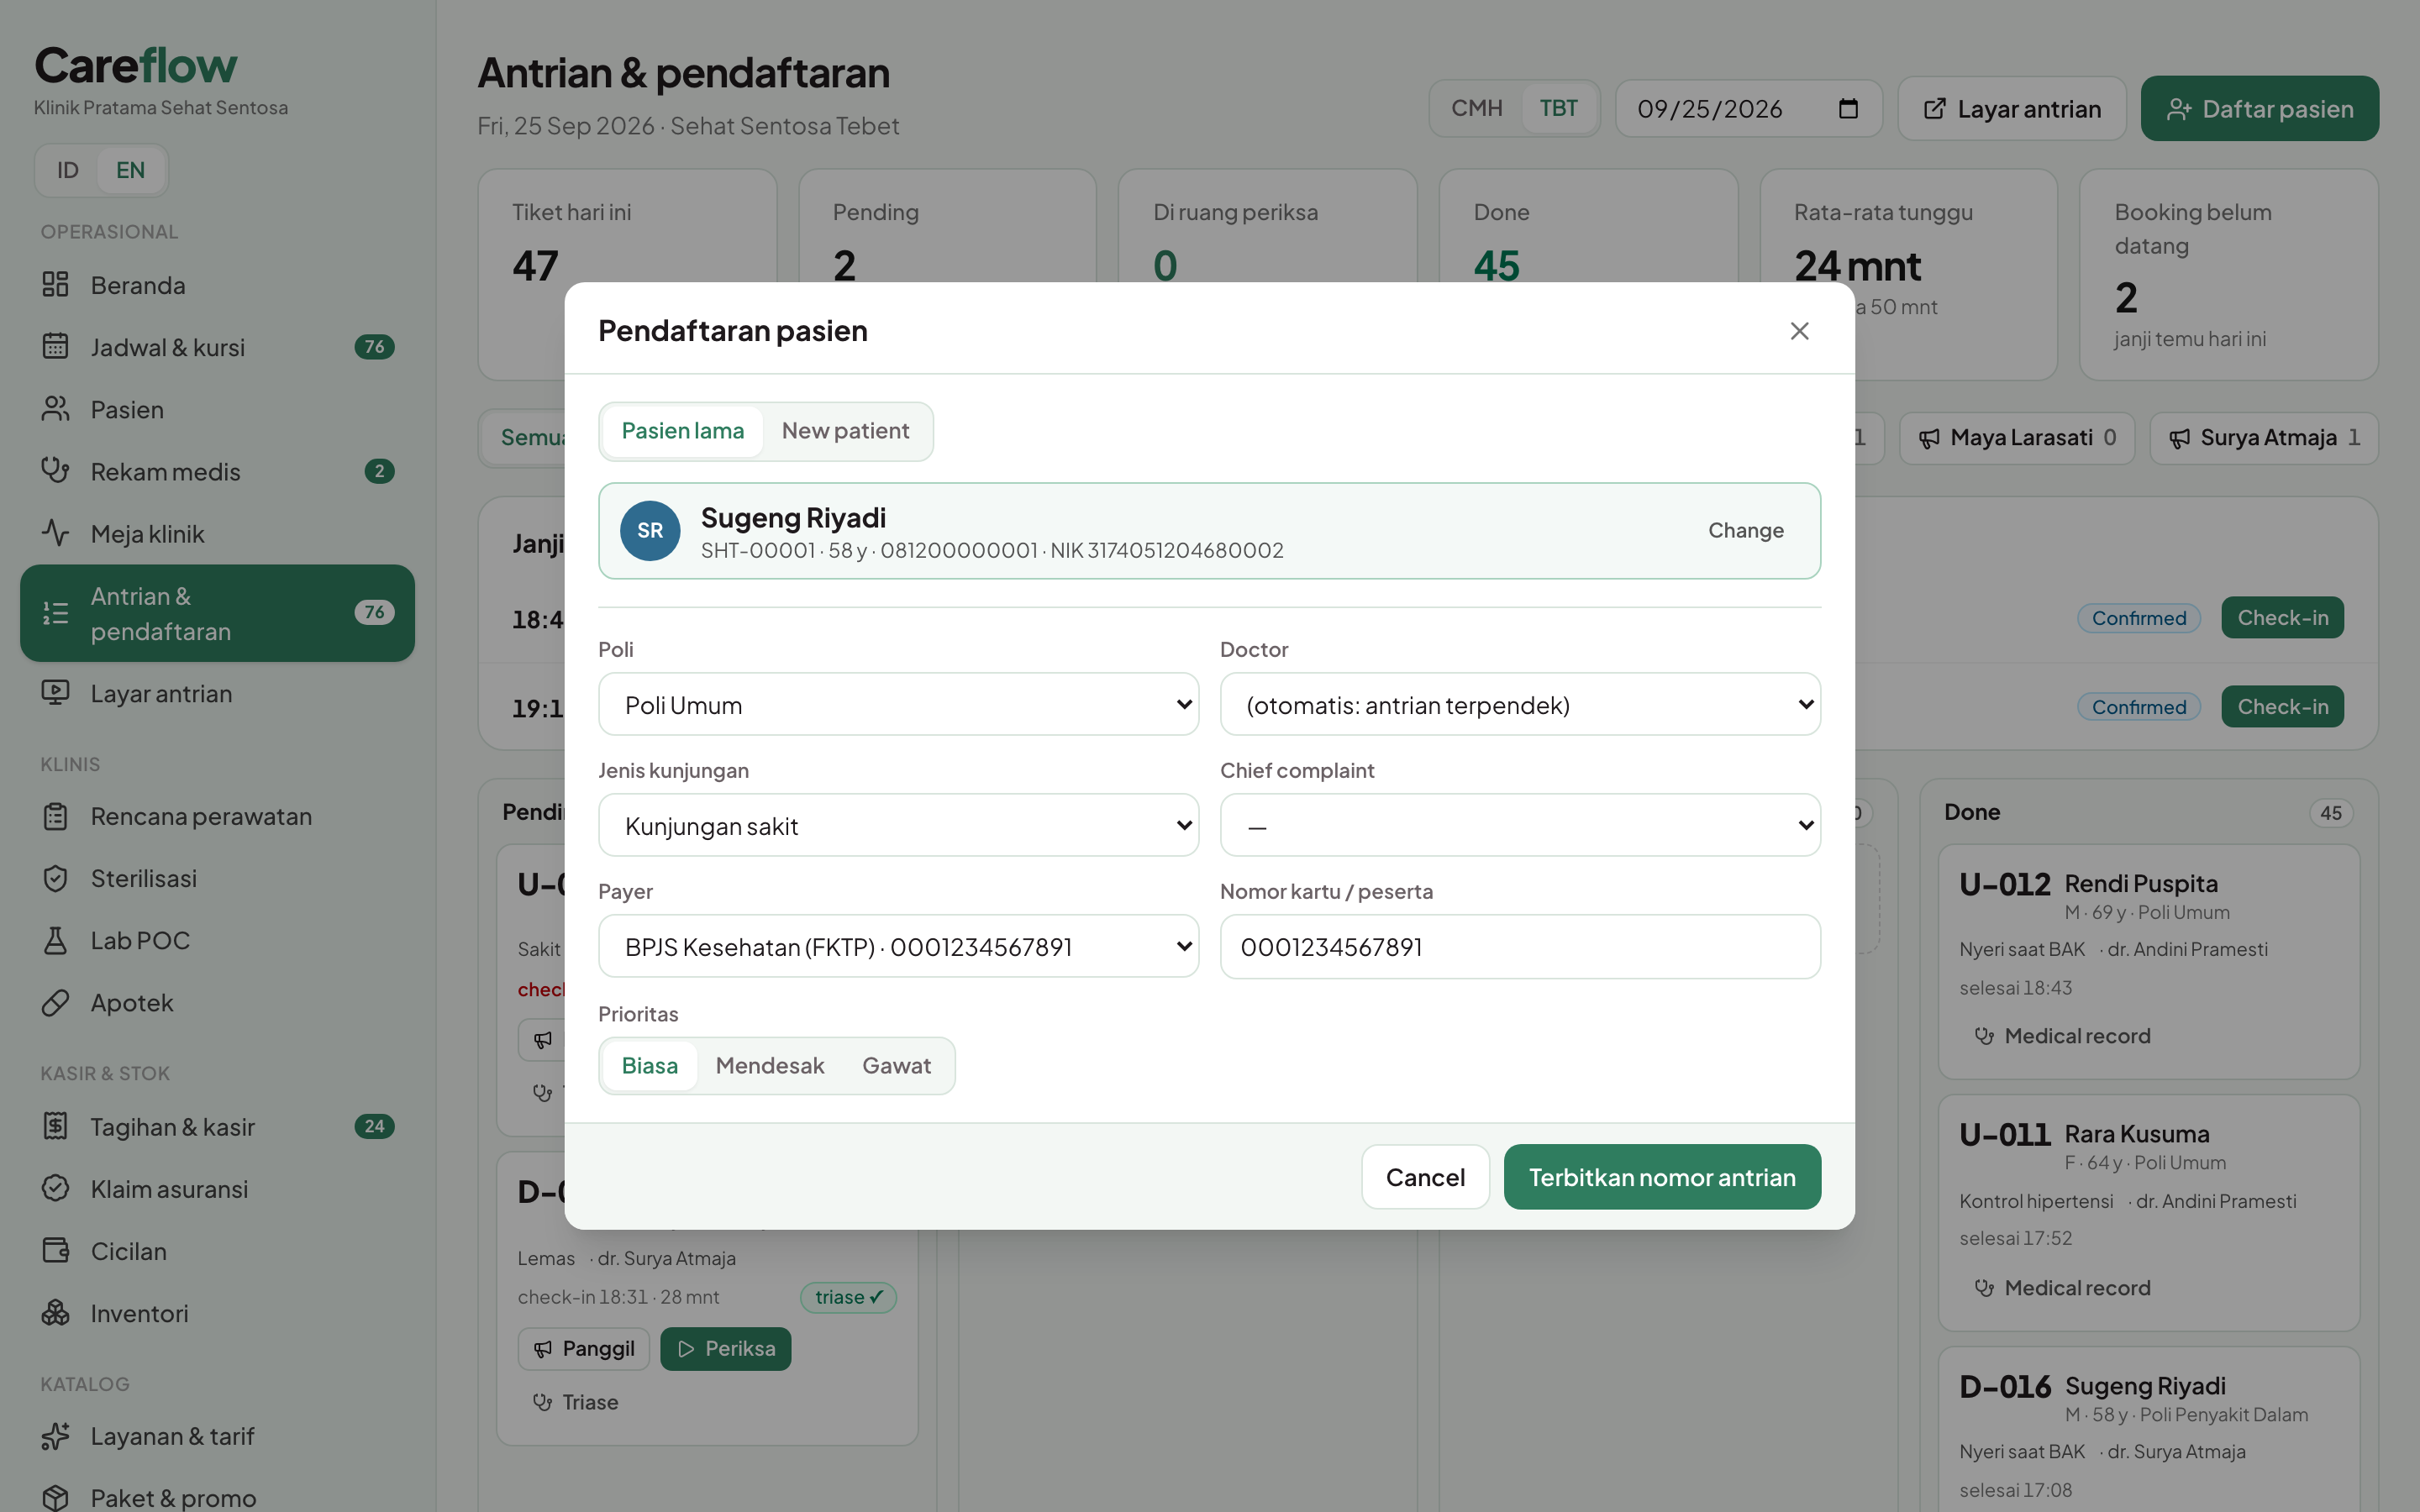Click the stethoscope icon on U-011 Medical record
Viewport: 2420px width, 1512px height.
click(x=1984, y=1288)
